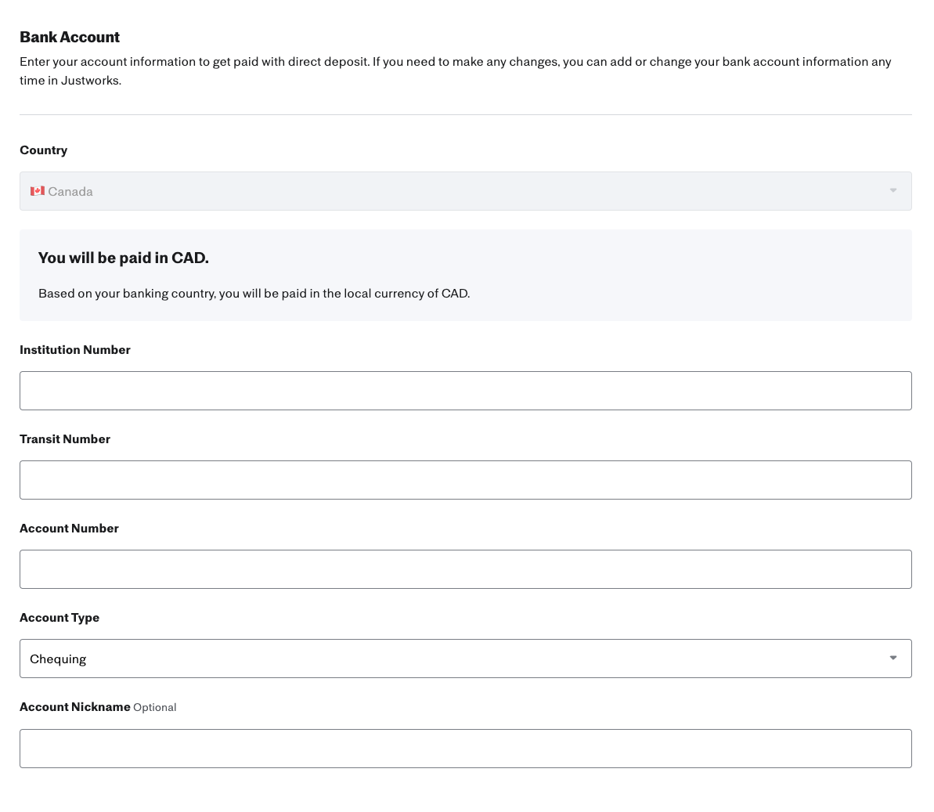Focus the Institution Number input field
The height and width of the screenshot is (812, 934).
click(x=465, y=391)
